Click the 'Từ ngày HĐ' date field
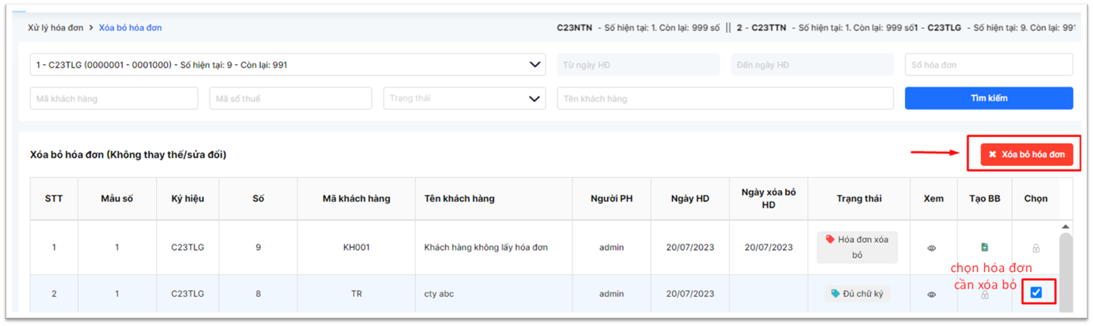Screen dimensions: 1093x326 pyautogui.click(x=638, y=65)
